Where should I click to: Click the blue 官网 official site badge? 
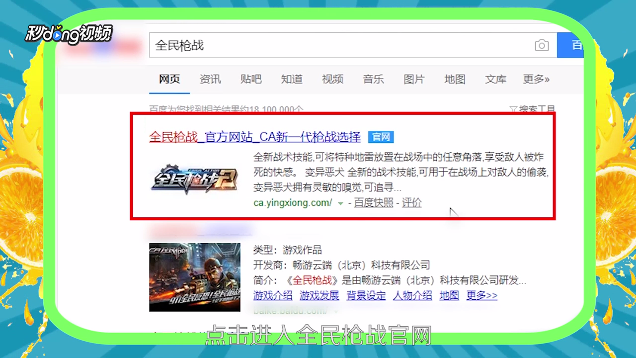pyautogui.click(x=380, y=137)
